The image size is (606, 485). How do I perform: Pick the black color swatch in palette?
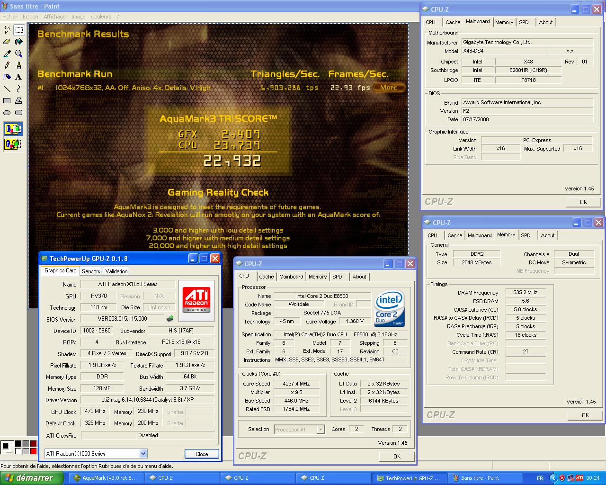(18, 444)
